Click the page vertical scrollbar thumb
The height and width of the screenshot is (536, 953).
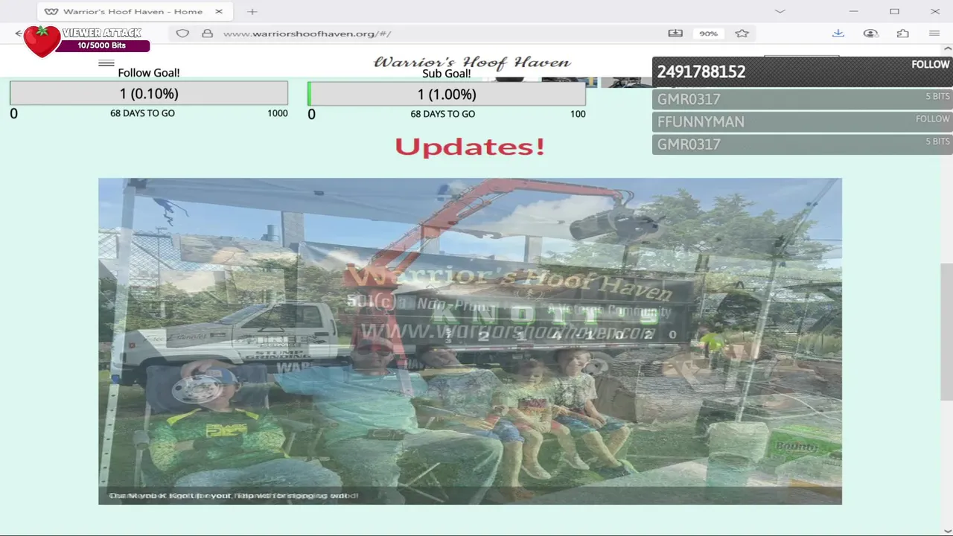coord(946,332)
